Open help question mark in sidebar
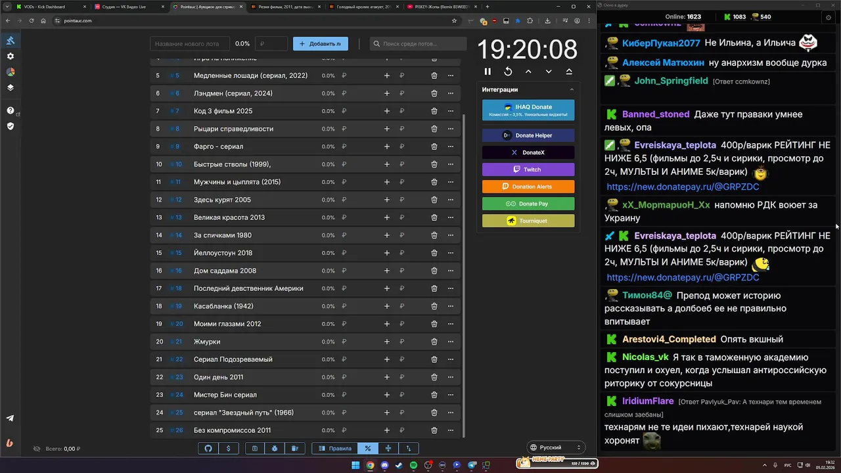The width and height of the screenshot is (841, 473). click(x=11, y=110)
